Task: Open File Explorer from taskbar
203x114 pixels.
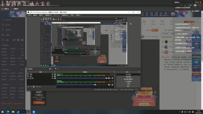Action: pos(13,112)
